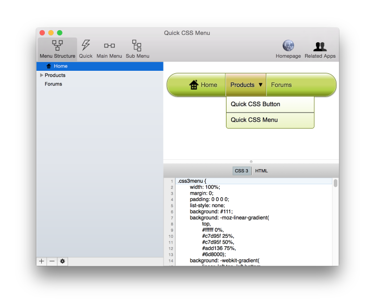Click the remove item minus button
Image resolution: width=378 pixels, height=304 pixels.
[52, 261]
